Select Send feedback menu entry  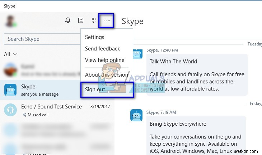[102, 49]
